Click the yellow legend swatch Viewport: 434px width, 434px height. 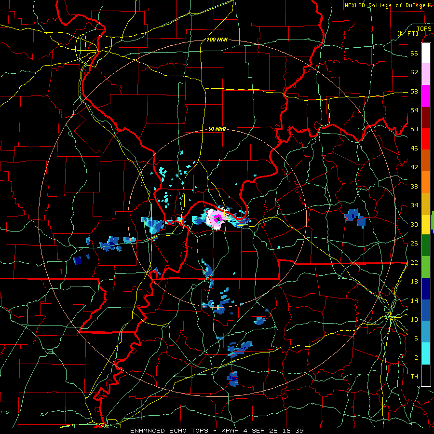(x=426, y=224)
